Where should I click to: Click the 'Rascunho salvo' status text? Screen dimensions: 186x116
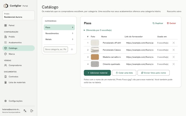174,11
